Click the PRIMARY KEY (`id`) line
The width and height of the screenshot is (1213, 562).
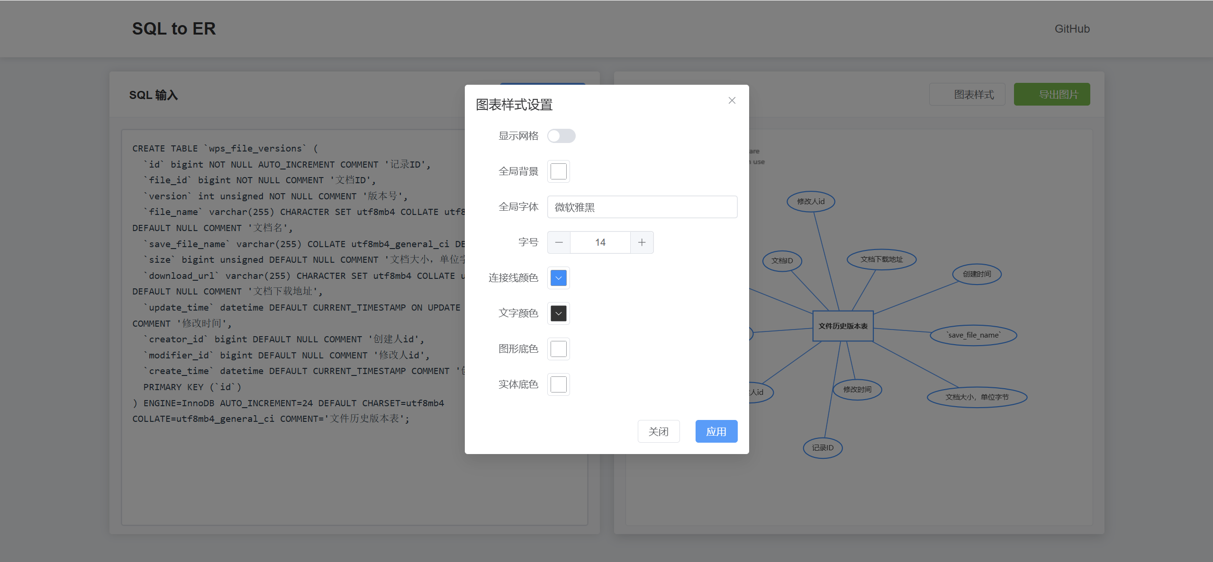192,387
